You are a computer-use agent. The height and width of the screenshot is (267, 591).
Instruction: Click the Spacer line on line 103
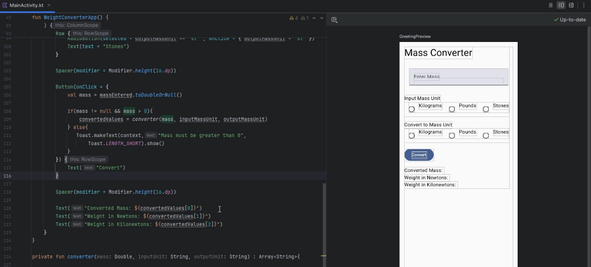pyautogui.click(x=116, y=71)
